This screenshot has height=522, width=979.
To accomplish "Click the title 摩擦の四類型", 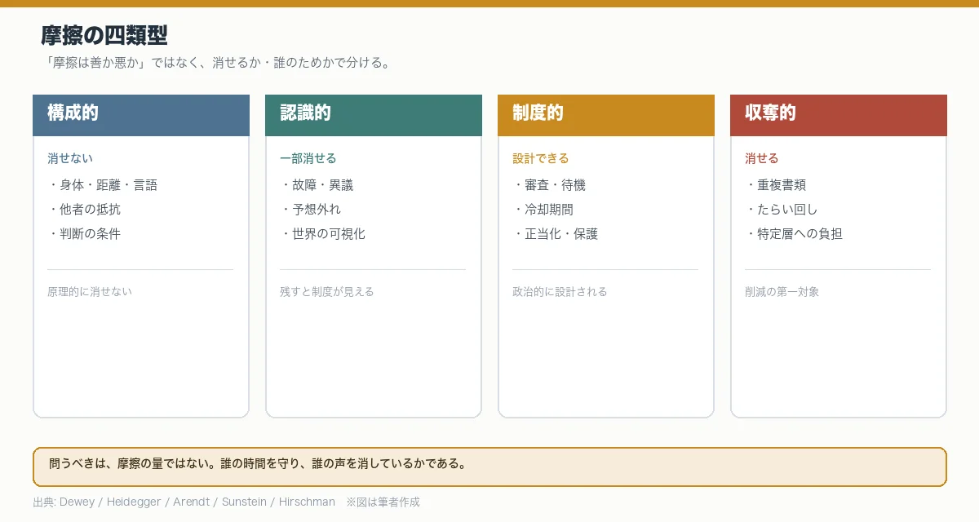I will (104, 35).
